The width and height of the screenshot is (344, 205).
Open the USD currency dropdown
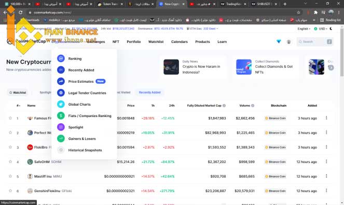coord(321,28)
